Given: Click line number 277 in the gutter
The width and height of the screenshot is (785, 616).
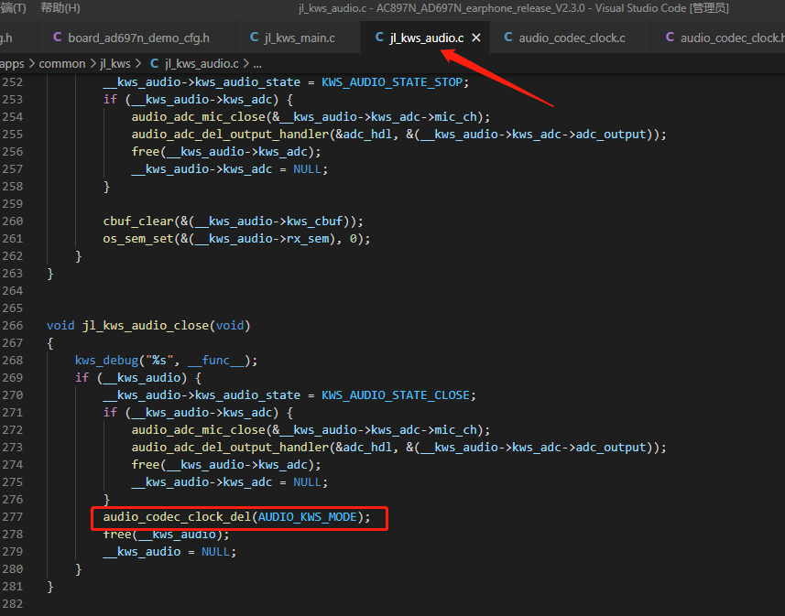Looking at the screenshot, I should [x=13, y=517].
